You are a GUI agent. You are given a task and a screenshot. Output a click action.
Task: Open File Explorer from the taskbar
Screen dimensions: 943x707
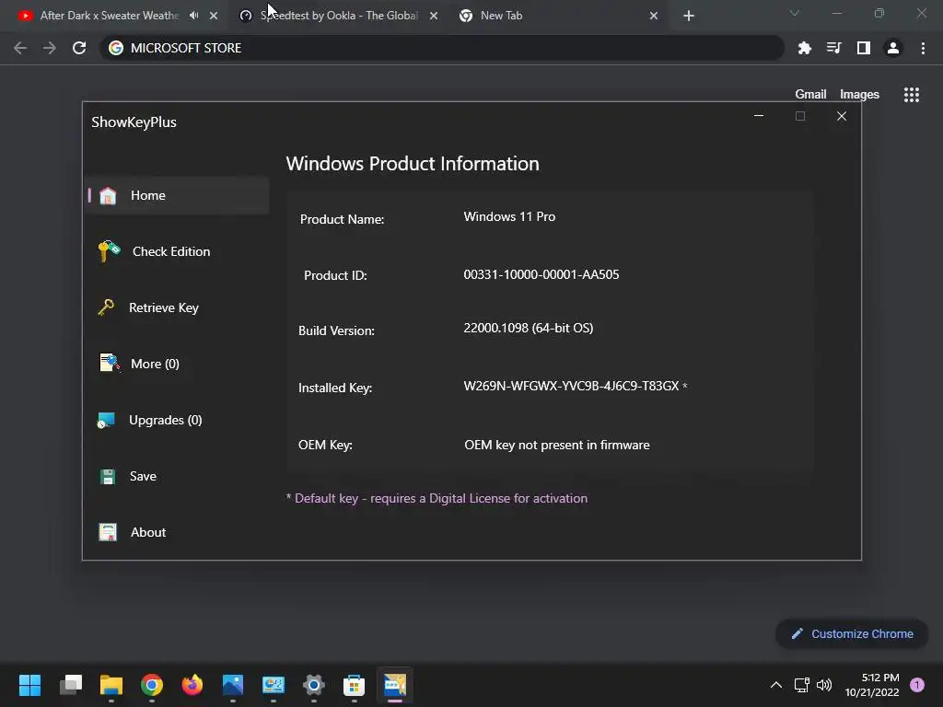click(111, 685)
